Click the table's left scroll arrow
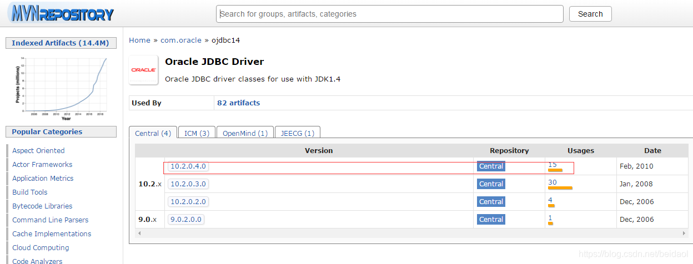 coord(139,233)
